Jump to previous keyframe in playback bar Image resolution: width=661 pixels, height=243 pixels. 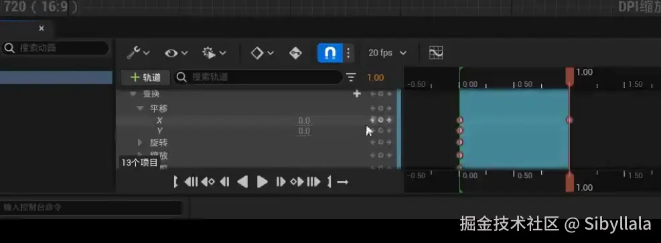click(208, 182)
